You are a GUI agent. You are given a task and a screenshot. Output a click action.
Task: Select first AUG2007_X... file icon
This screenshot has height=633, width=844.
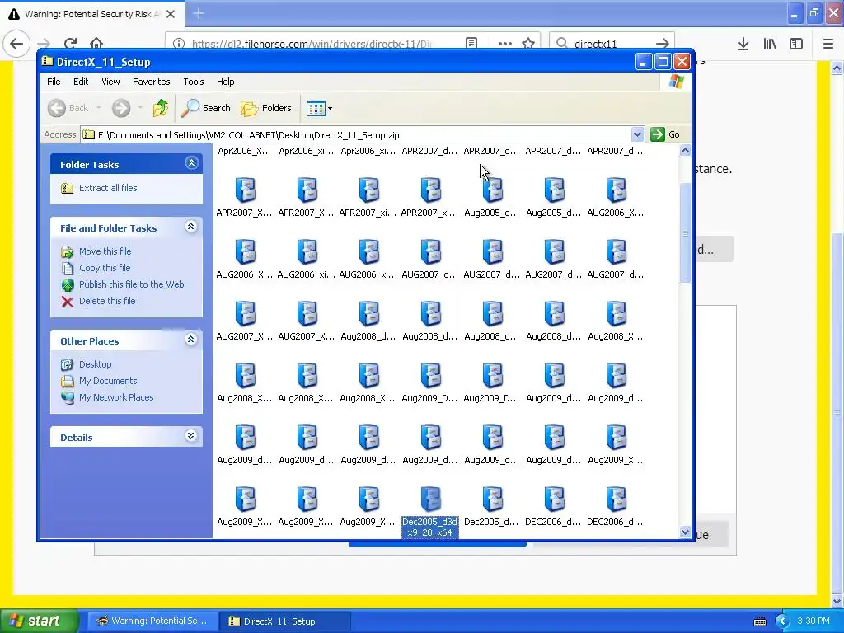click(x=245, y=314)
